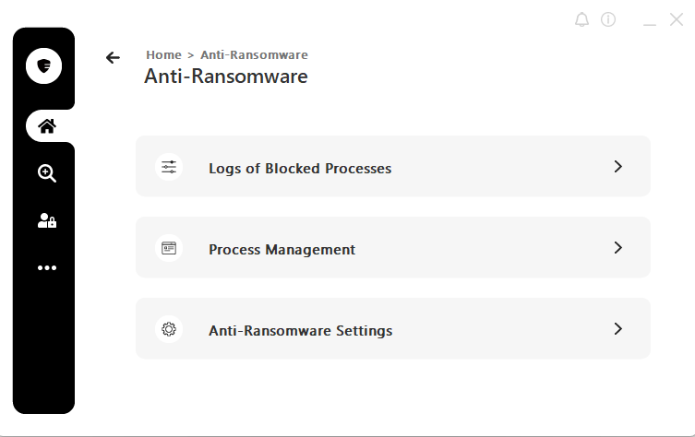Open Anti-Ransomware Settings entry
This screenshot has width=695, height=437.
(392, 328)
